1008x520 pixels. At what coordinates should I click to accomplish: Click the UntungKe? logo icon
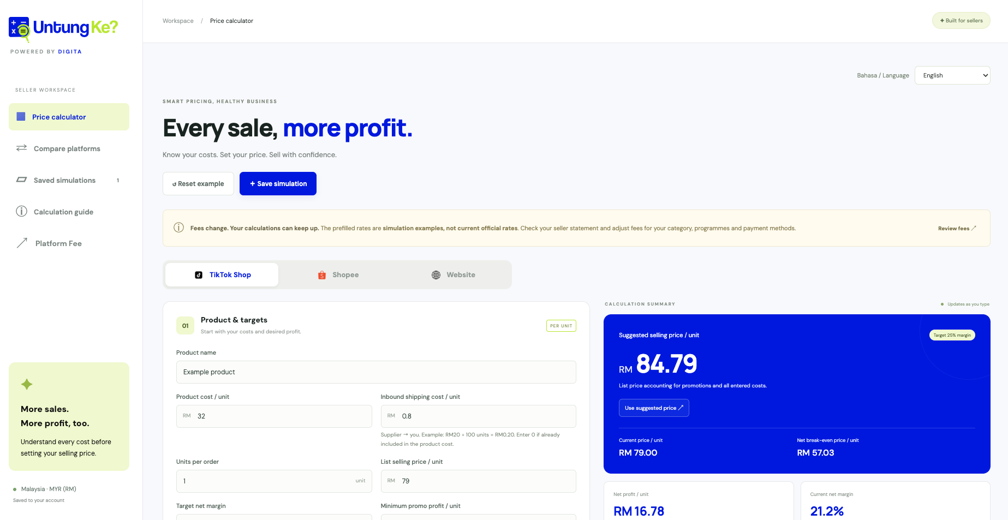(20, 29)
